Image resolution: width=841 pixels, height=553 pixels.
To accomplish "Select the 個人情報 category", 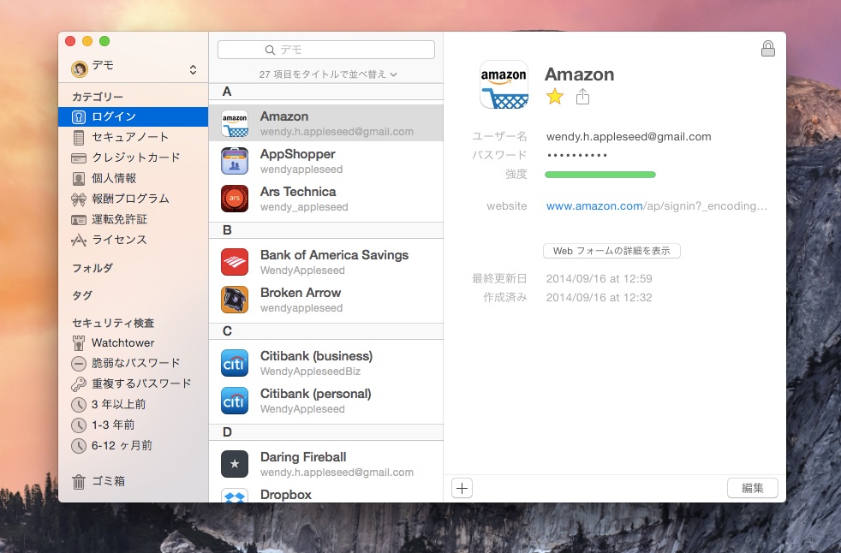I will tap(133, 178).
